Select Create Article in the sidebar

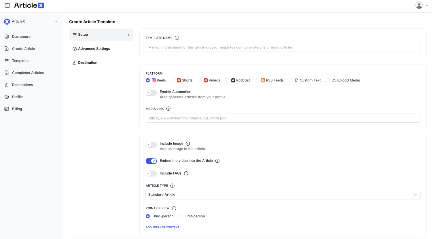23,48
